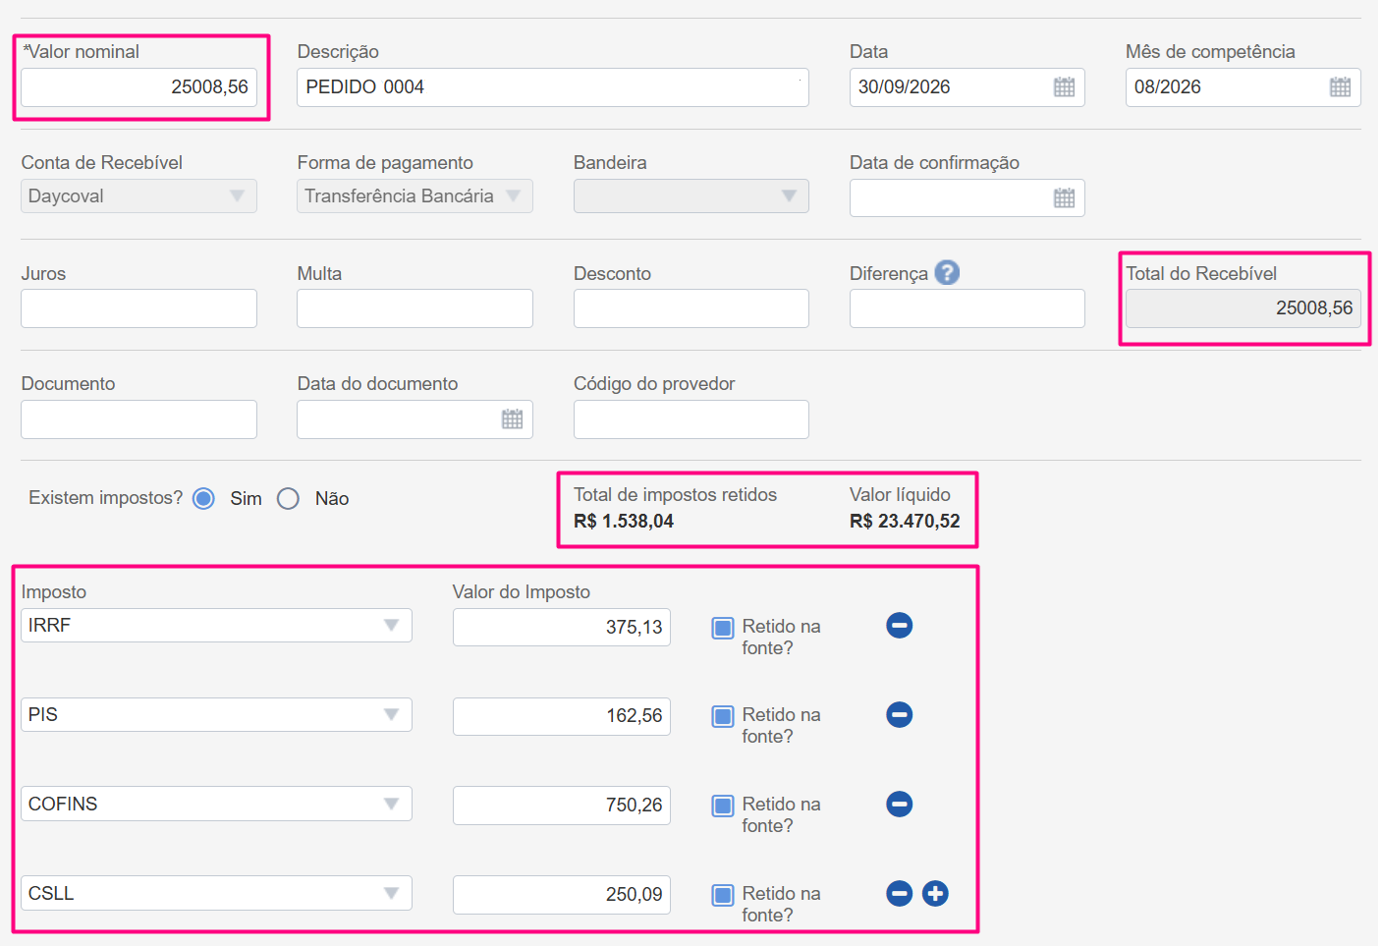This screenshot has height=946, width=1381.
Task: Click the Valor do Imposto column label
Action: tap(522, 592)
